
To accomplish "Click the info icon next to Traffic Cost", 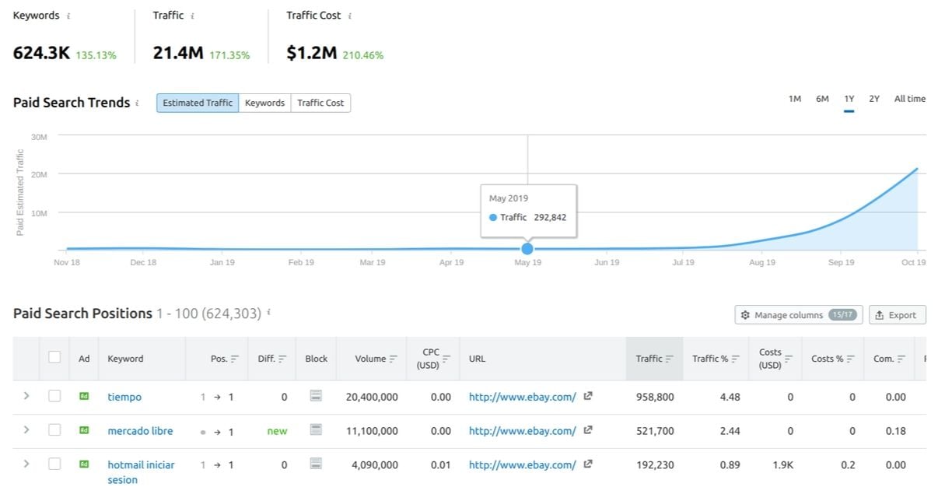I will 350,16.
